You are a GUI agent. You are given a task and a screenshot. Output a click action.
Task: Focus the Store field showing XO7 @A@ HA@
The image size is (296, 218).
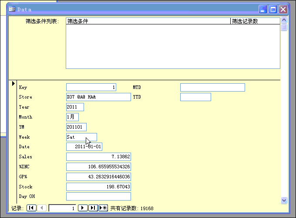point(98,97)
